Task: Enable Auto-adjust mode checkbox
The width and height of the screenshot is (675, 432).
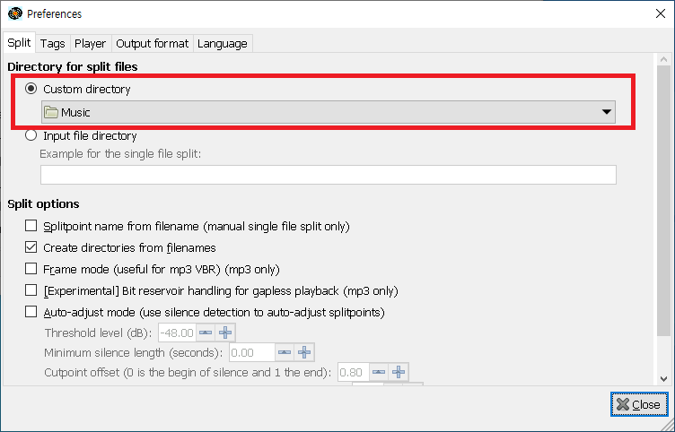Action: (32, 313)
